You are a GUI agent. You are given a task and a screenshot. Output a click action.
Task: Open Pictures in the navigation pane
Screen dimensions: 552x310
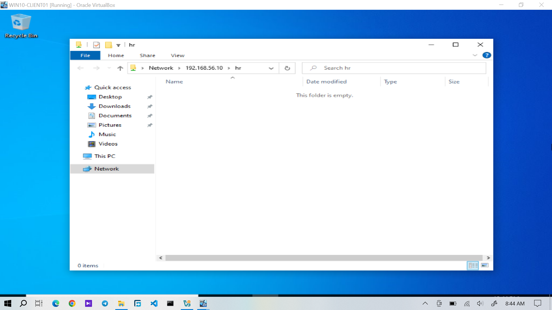pos(110,125)
